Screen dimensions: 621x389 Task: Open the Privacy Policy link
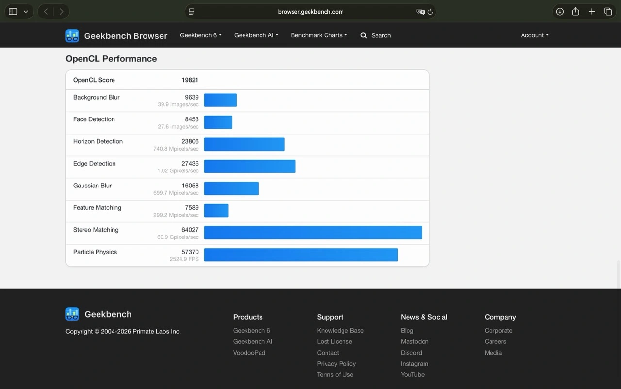tap(336, 364)
